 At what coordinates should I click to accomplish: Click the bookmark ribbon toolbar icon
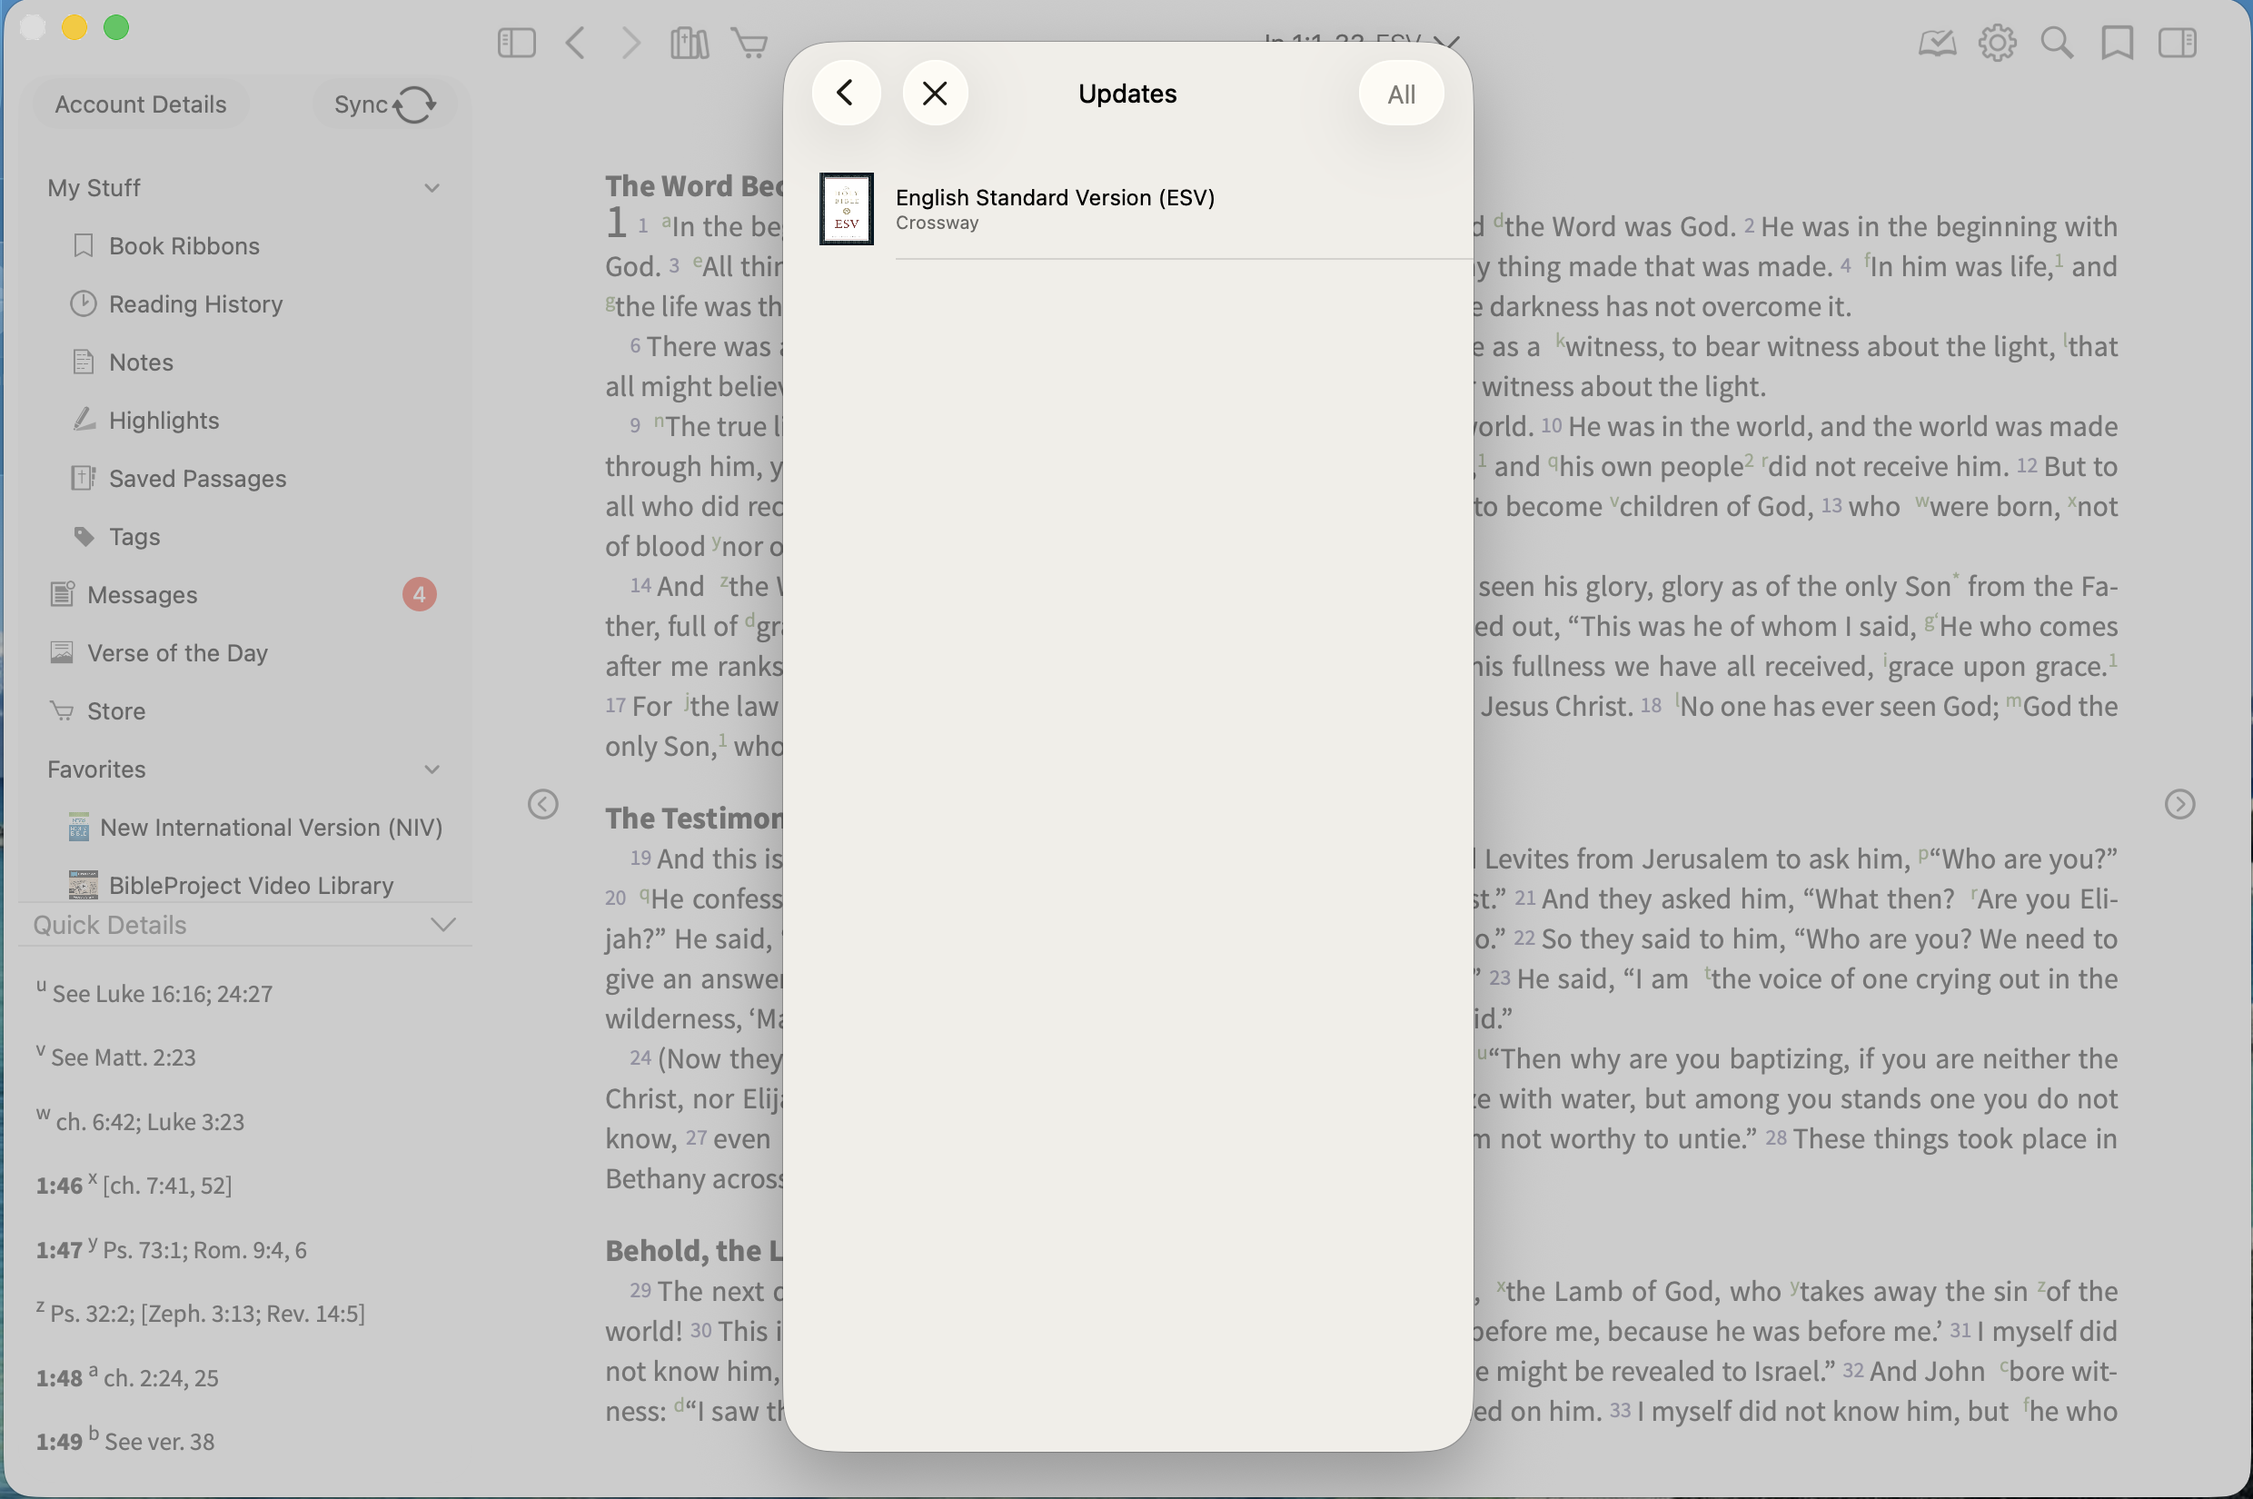point(2118,43)
